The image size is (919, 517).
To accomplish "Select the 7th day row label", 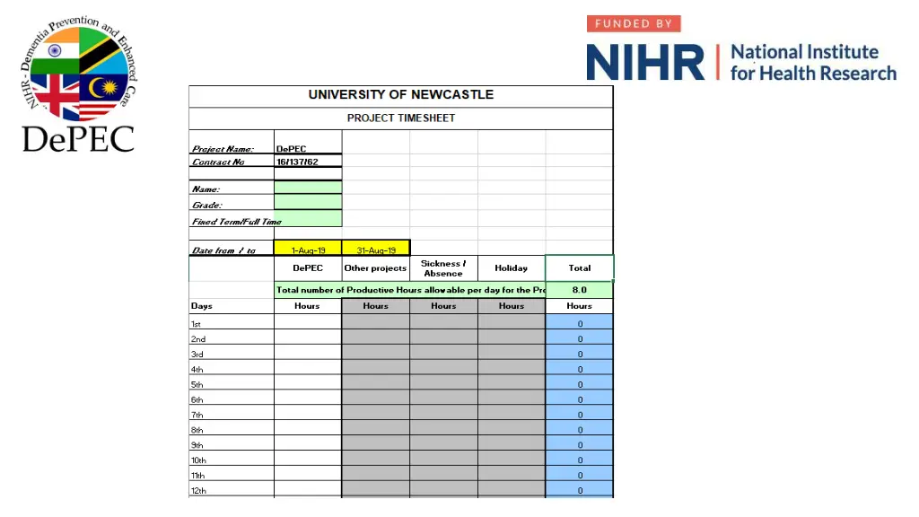I will 197,415.
